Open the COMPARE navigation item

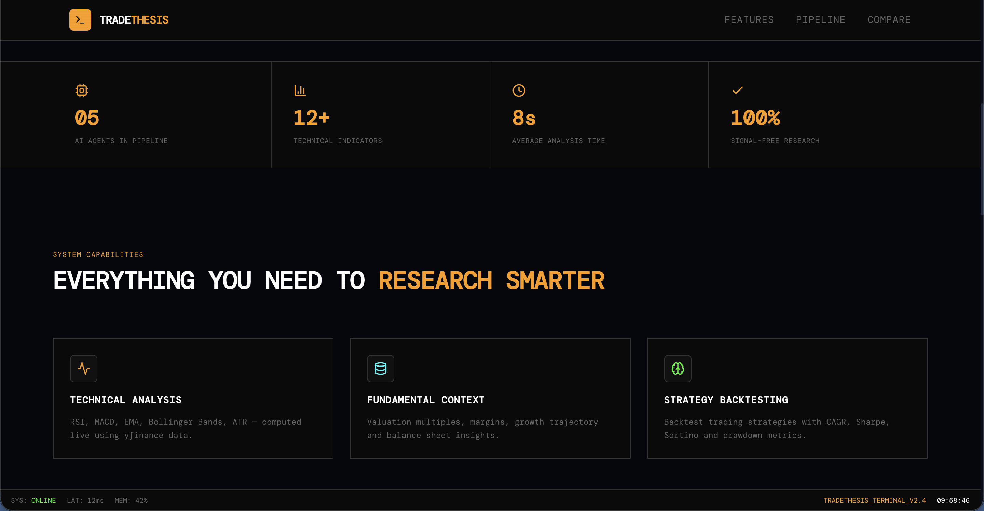click(x=888, y=19)
